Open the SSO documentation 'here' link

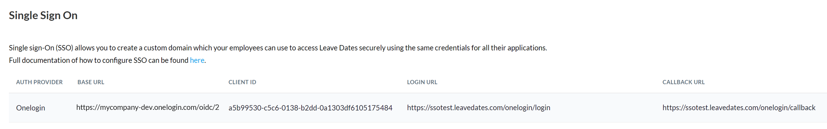[x=197, y=60]
